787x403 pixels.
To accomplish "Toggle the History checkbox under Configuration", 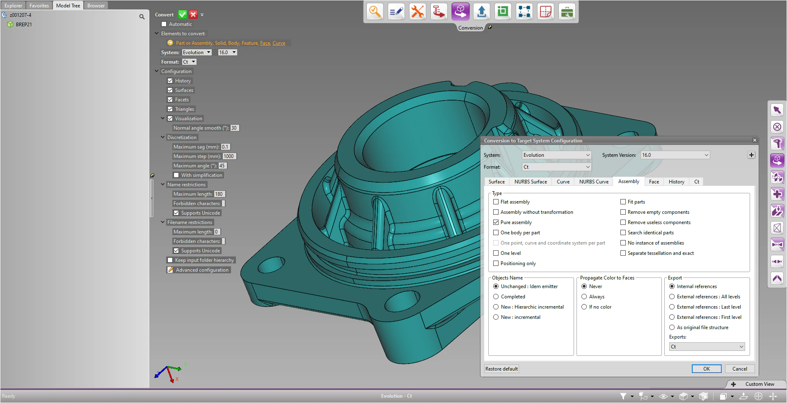I will click(x=171, y=80).
